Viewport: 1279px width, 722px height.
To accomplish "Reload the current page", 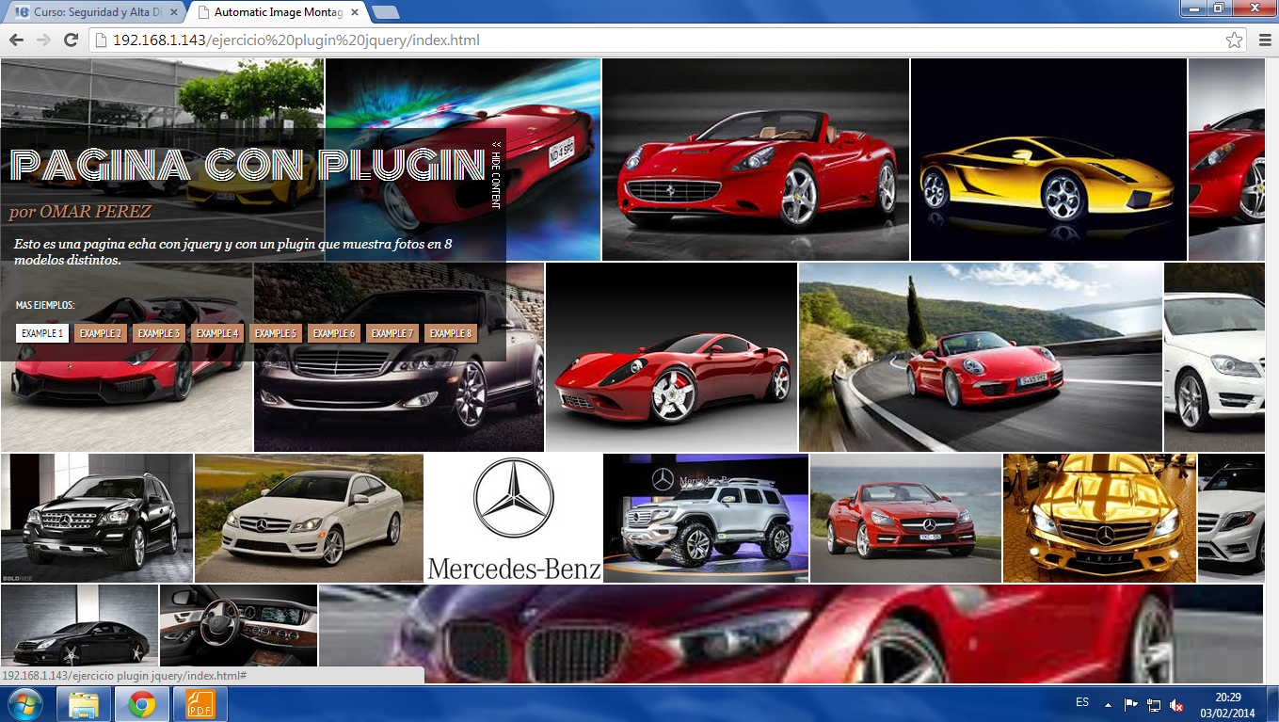I will 71,40.
